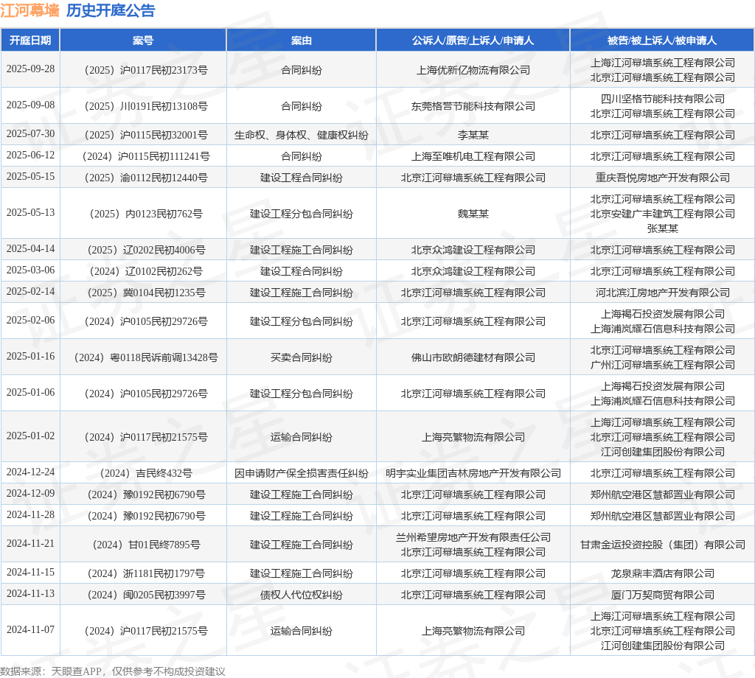Select the 案由 column header
This screenshot has height=678, width=755.
tap(302, 41)
